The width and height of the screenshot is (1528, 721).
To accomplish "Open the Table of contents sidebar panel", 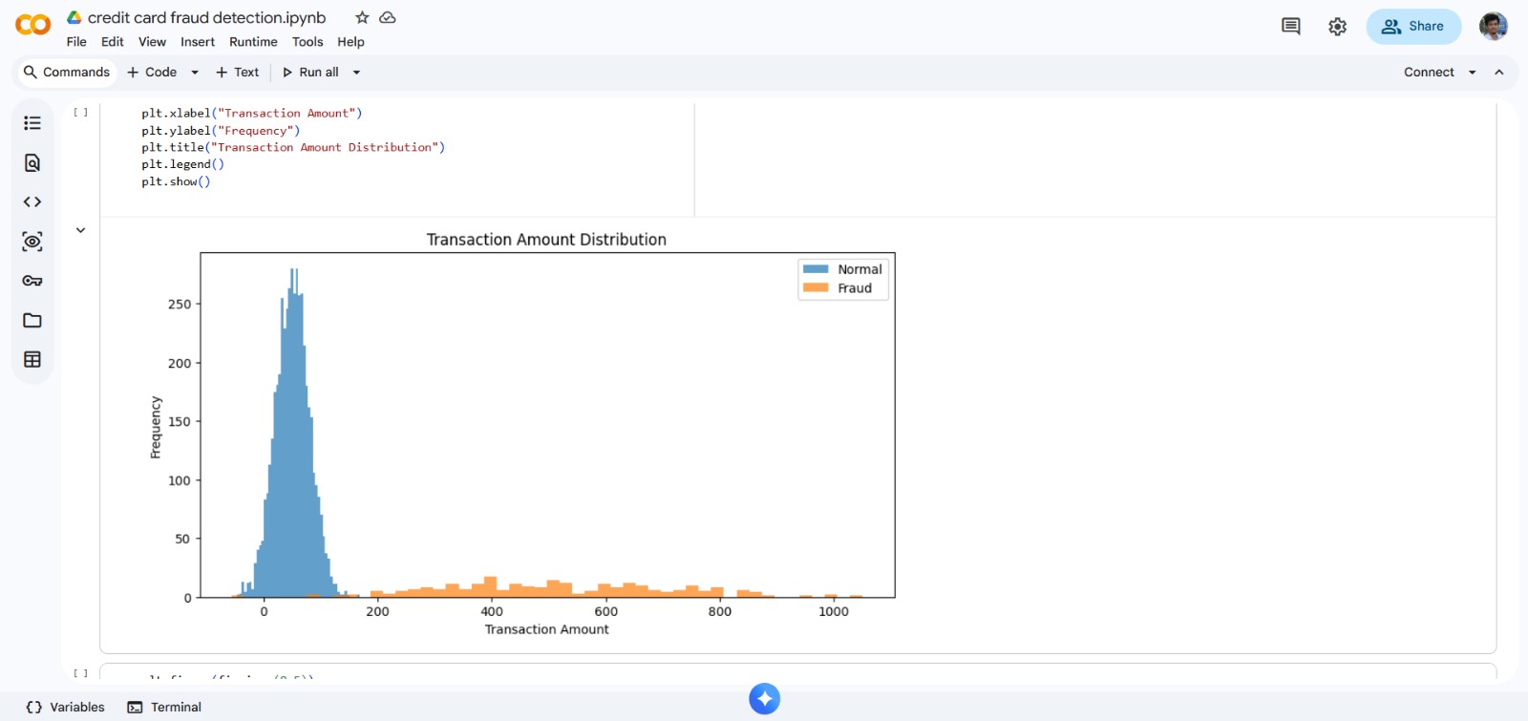I will click(32, 123).
